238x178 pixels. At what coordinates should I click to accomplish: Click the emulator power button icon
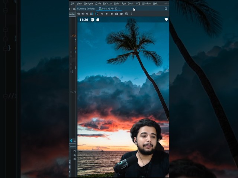coord(78,14)
